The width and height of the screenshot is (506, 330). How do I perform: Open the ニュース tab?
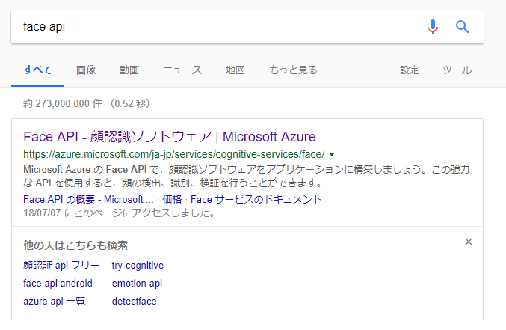(182, 70)
